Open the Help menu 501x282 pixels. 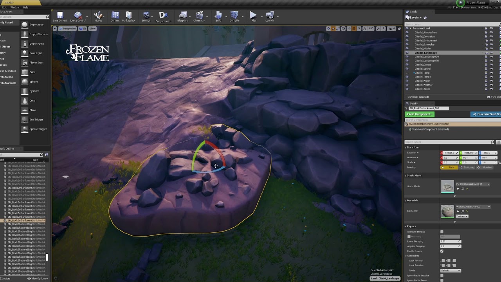(x=25, y=7)
